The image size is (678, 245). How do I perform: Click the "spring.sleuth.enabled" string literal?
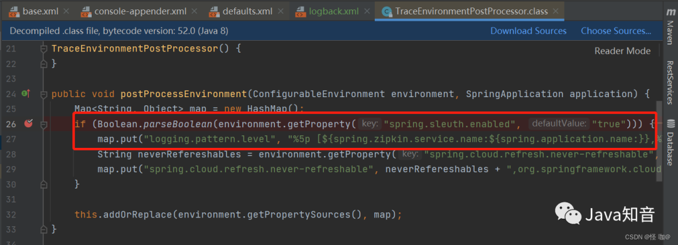click(x=450, y=124)
